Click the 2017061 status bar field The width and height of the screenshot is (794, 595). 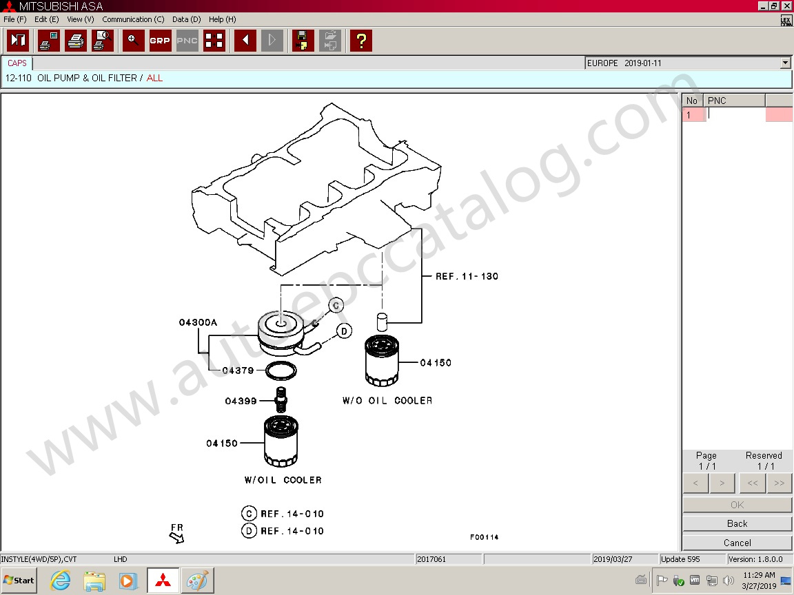pos(448,559)
